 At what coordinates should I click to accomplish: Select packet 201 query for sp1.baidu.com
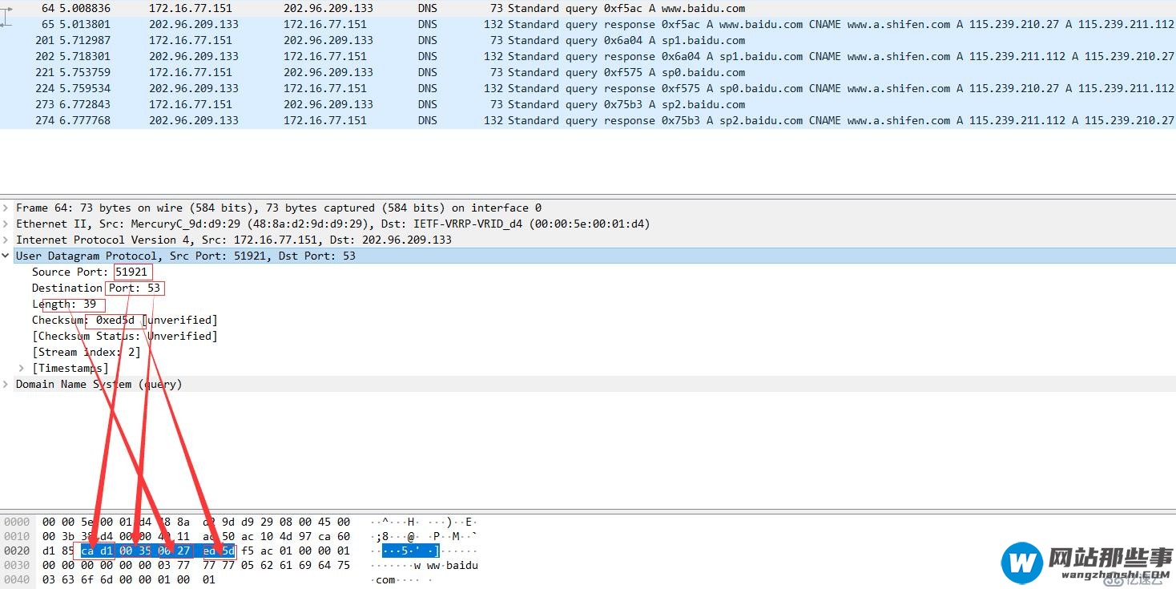588,40
